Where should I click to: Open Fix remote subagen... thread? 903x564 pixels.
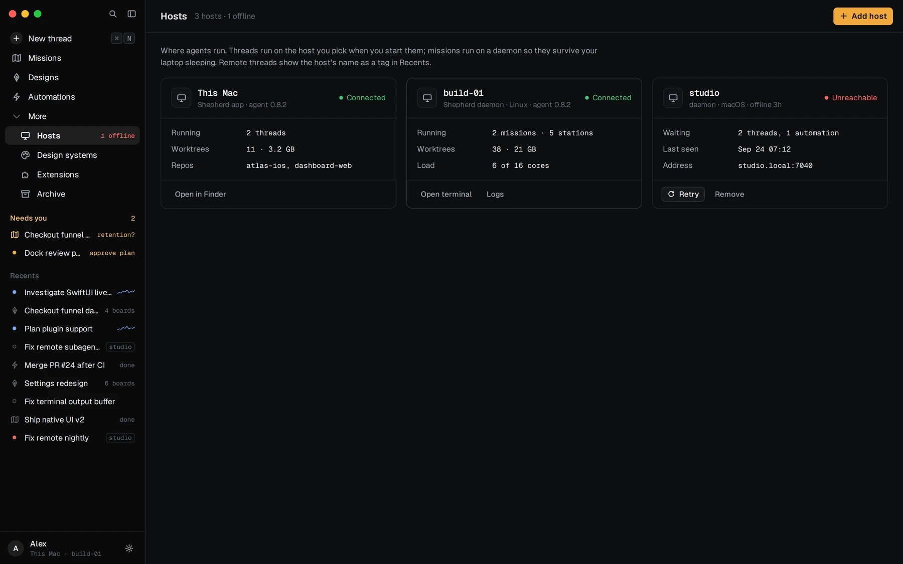[72, 347]
